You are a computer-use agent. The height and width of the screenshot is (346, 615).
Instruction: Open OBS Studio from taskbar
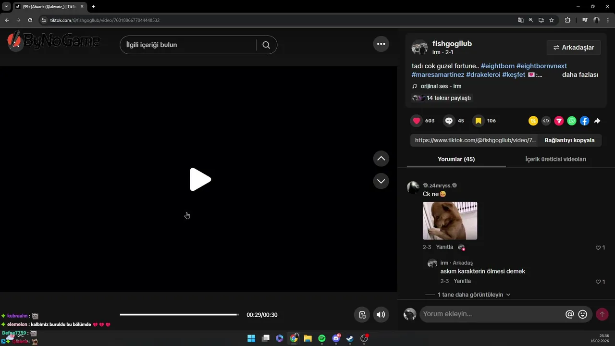364,338
